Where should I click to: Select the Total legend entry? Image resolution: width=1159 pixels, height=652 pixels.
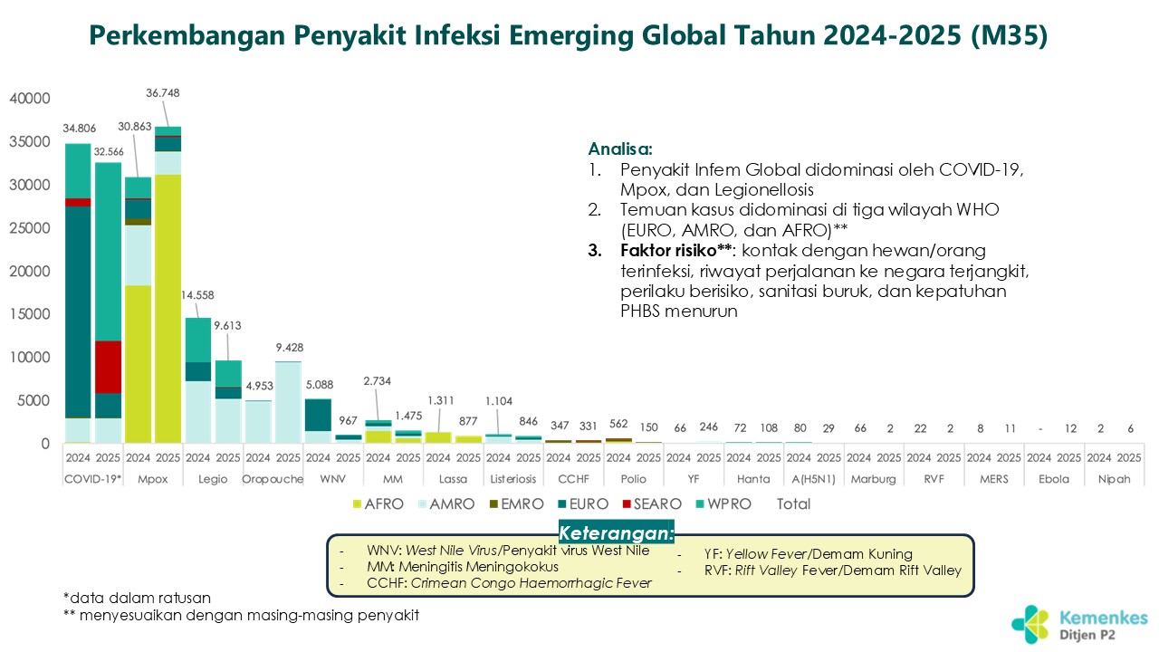click(794, 504)
